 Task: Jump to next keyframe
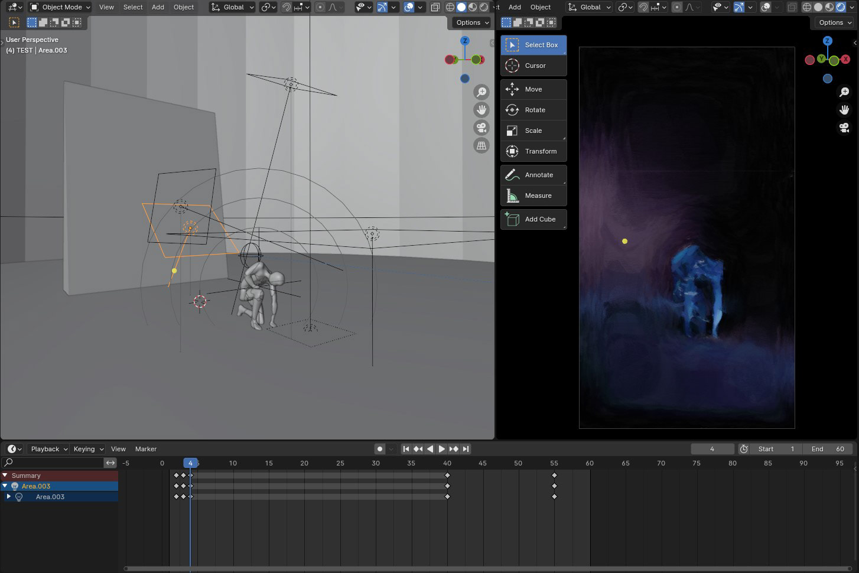(x=454, y=449)
